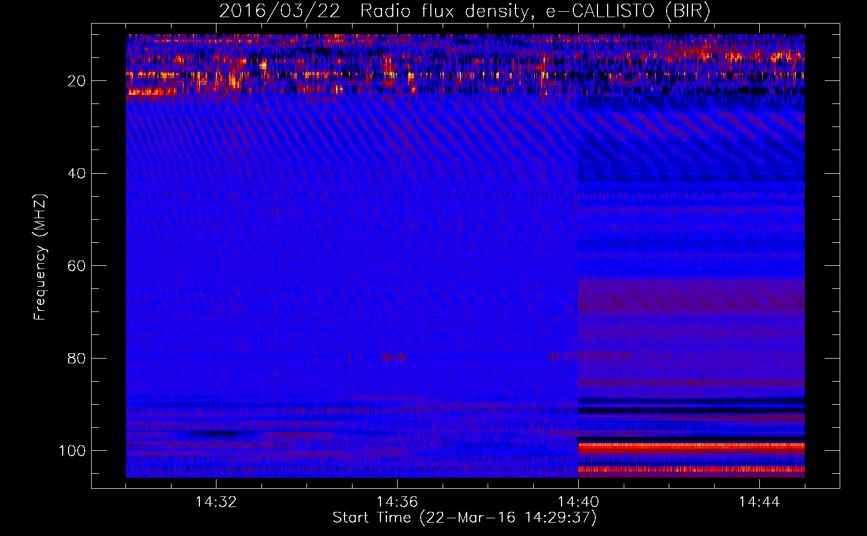Click the "Frequency (MHZ)" axis label
This screenshot has width=867, height=536.
pos(40,257)
